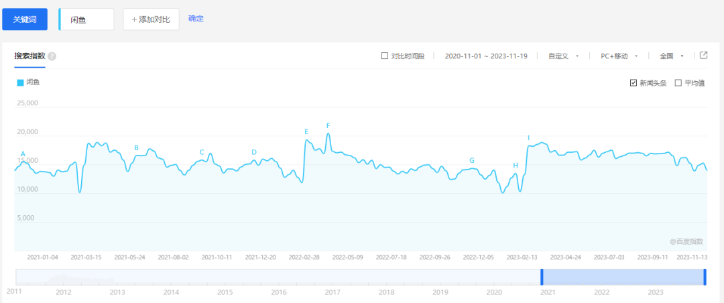Click the 2023-04-24 x-axis date label
This screenshot has width=724, height=303.
pos(566,257)
